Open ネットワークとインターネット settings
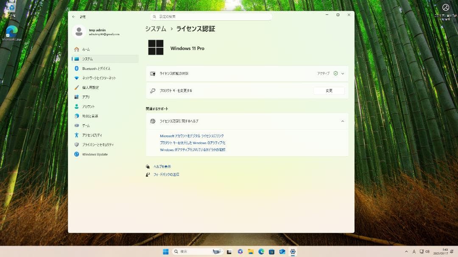 point(100,78)
